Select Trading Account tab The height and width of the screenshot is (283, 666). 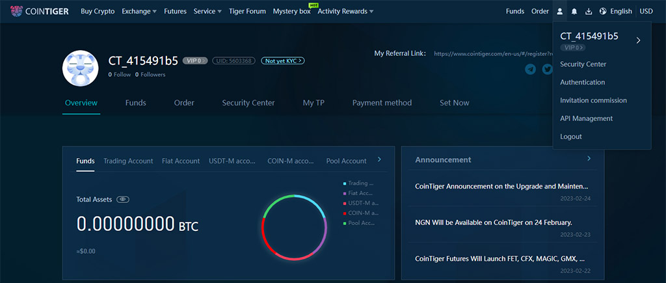point(128,161)
